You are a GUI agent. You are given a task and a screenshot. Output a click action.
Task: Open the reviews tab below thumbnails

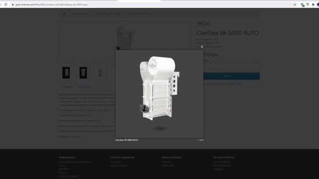85,87
